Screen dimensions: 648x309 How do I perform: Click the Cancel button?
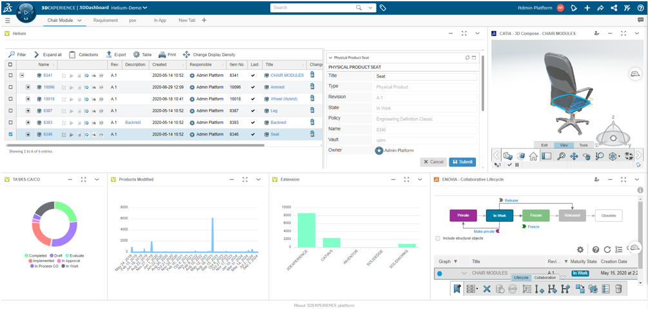(x=433, y=162)
